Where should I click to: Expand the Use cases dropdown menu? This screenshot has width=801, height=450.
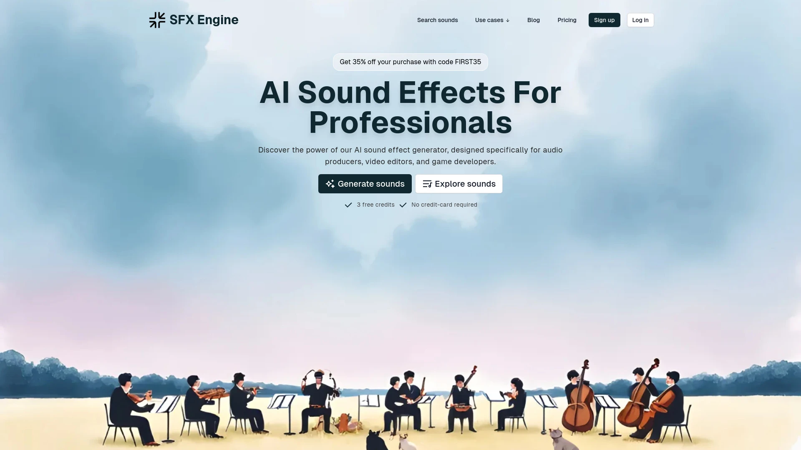point(492,20)
